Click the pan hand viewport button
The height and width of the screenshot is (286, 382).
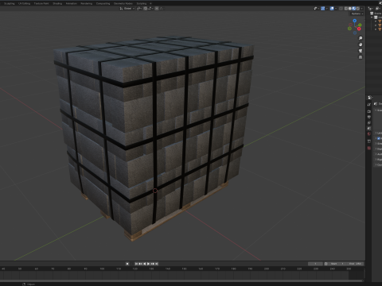361,44
